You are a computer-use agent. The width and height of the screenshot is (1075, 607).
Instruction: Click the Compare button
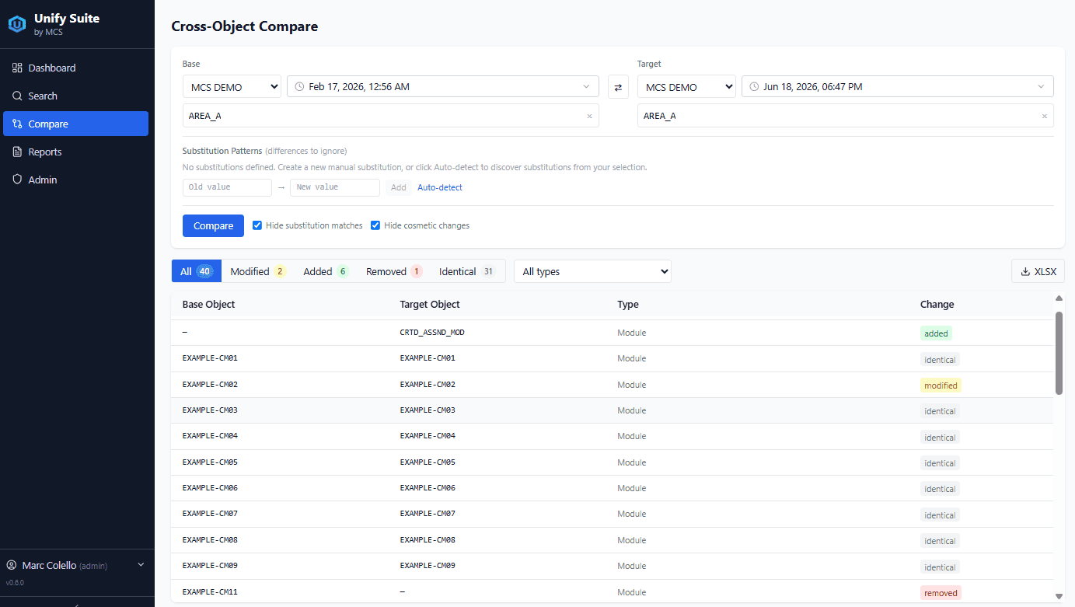213,225
